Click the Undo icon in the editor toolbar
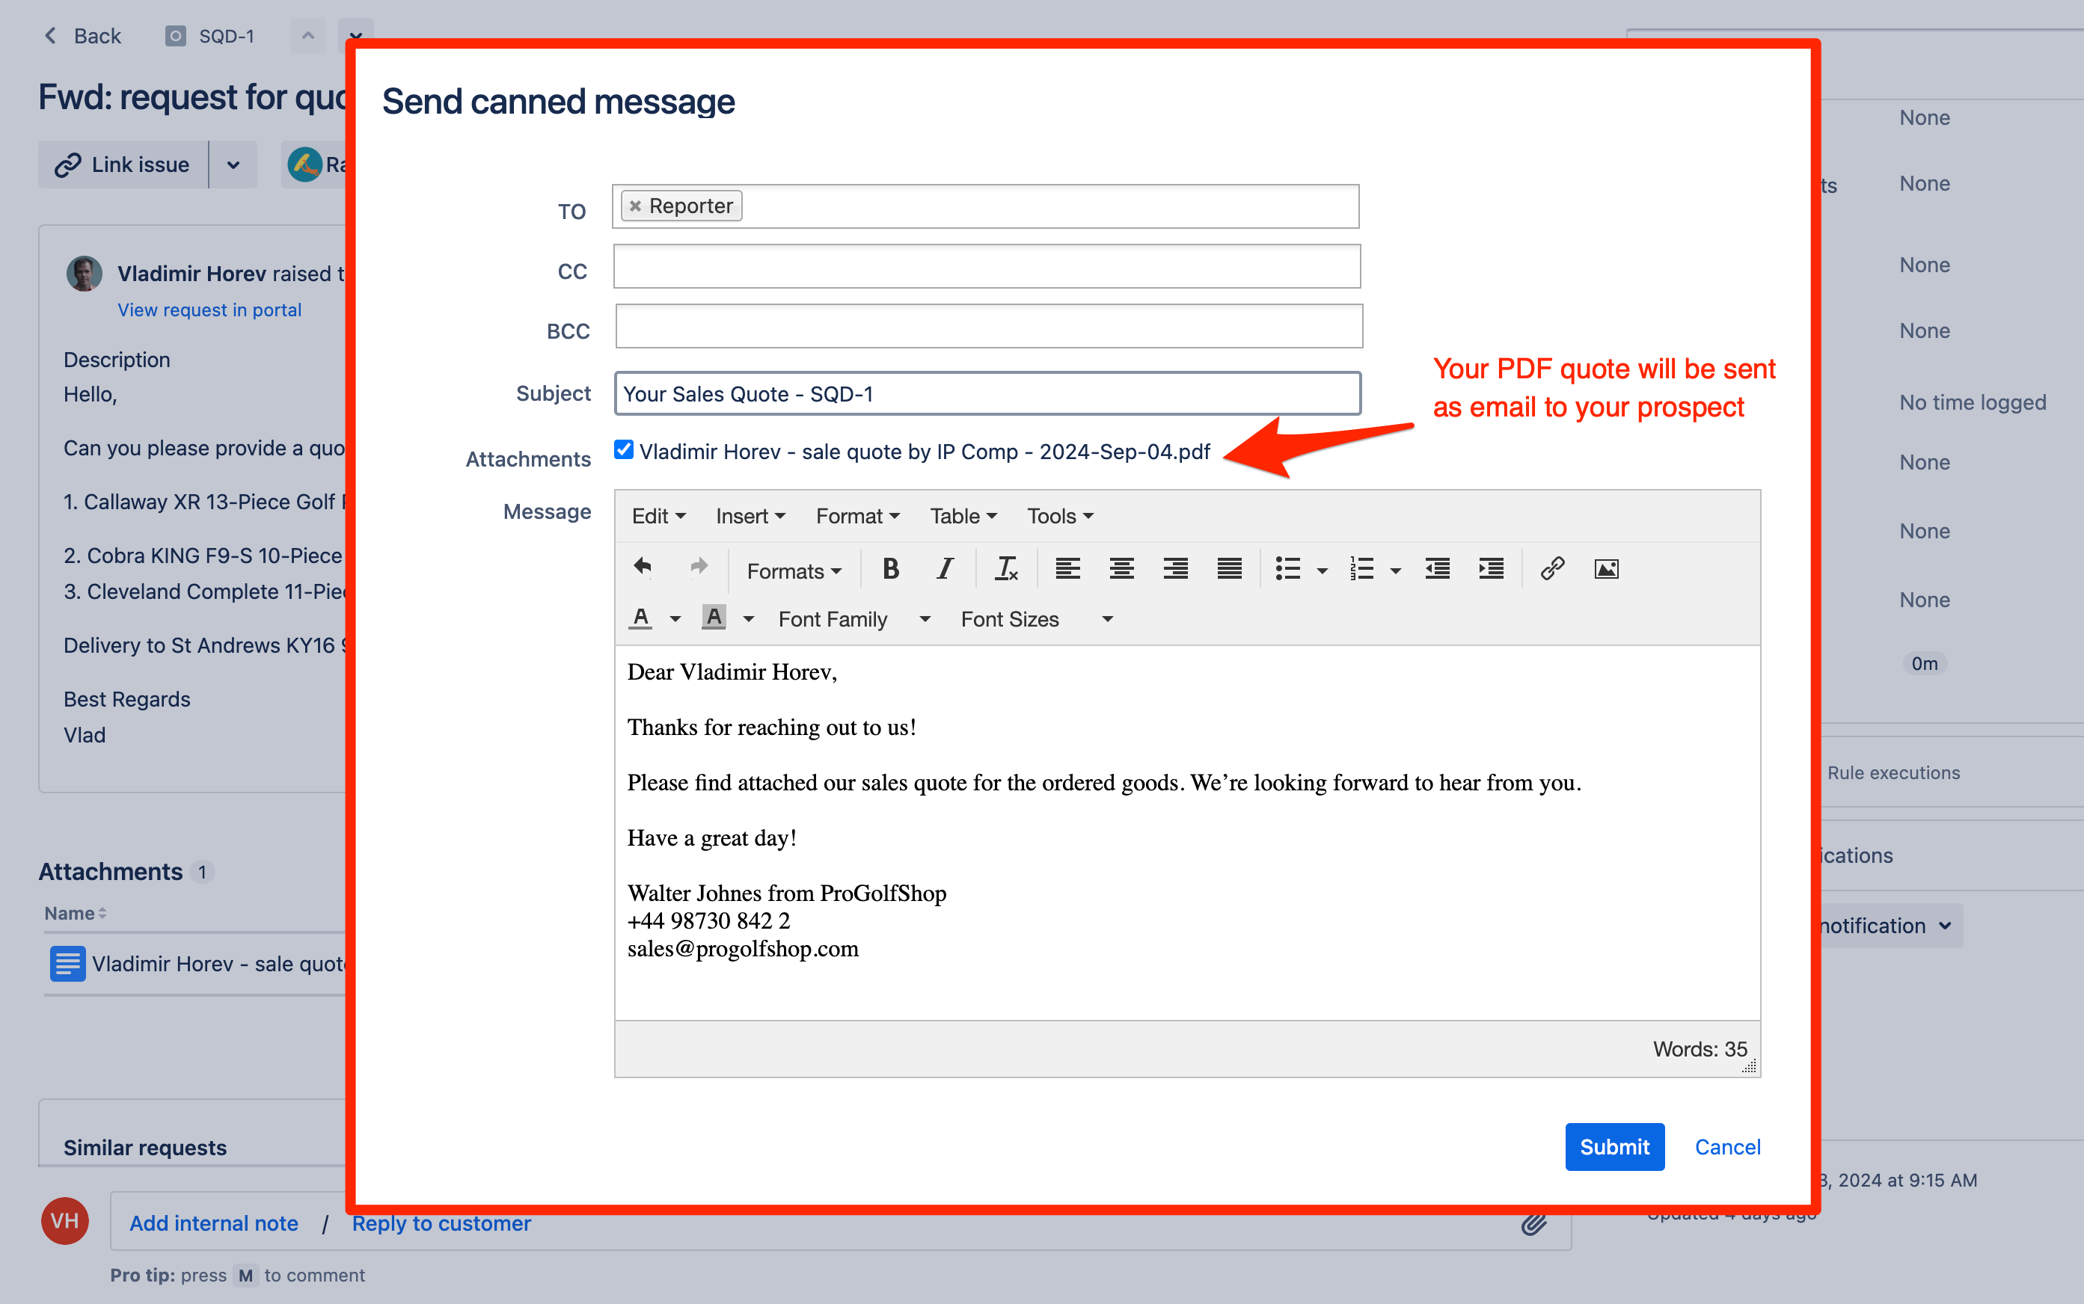The width and height of the screenshot is (2084, 1304). pos(642,568)
